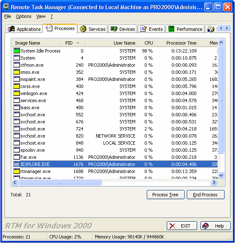Viewport: 235px width, 243px height.
Task: Open the Options menu
Action: [x=24, y=16]
